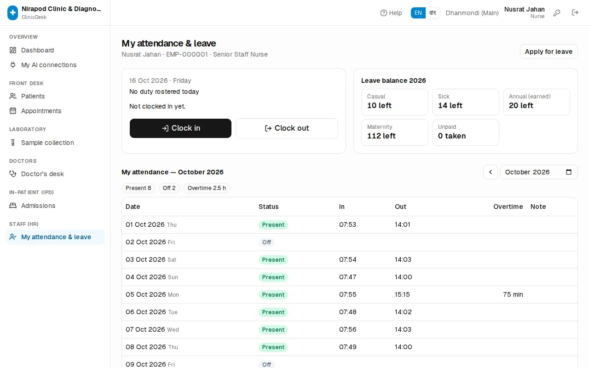This screenshot has height=368, width=589.
Task: Click the Present 8 summary chip
Action: click(x=139, y=188)
